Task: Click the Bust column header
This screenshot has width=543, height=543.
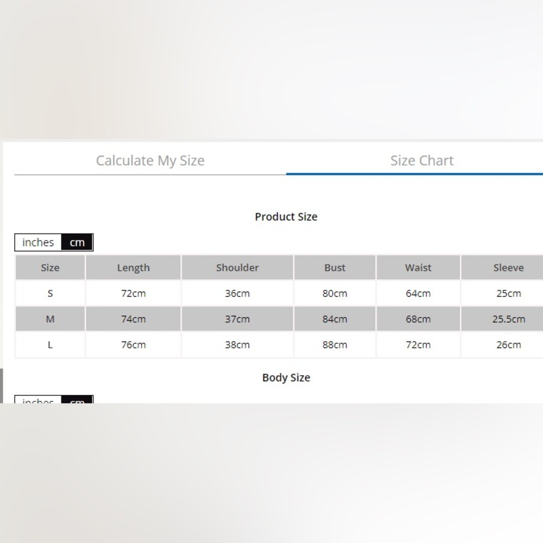Action: pos(335,267)
